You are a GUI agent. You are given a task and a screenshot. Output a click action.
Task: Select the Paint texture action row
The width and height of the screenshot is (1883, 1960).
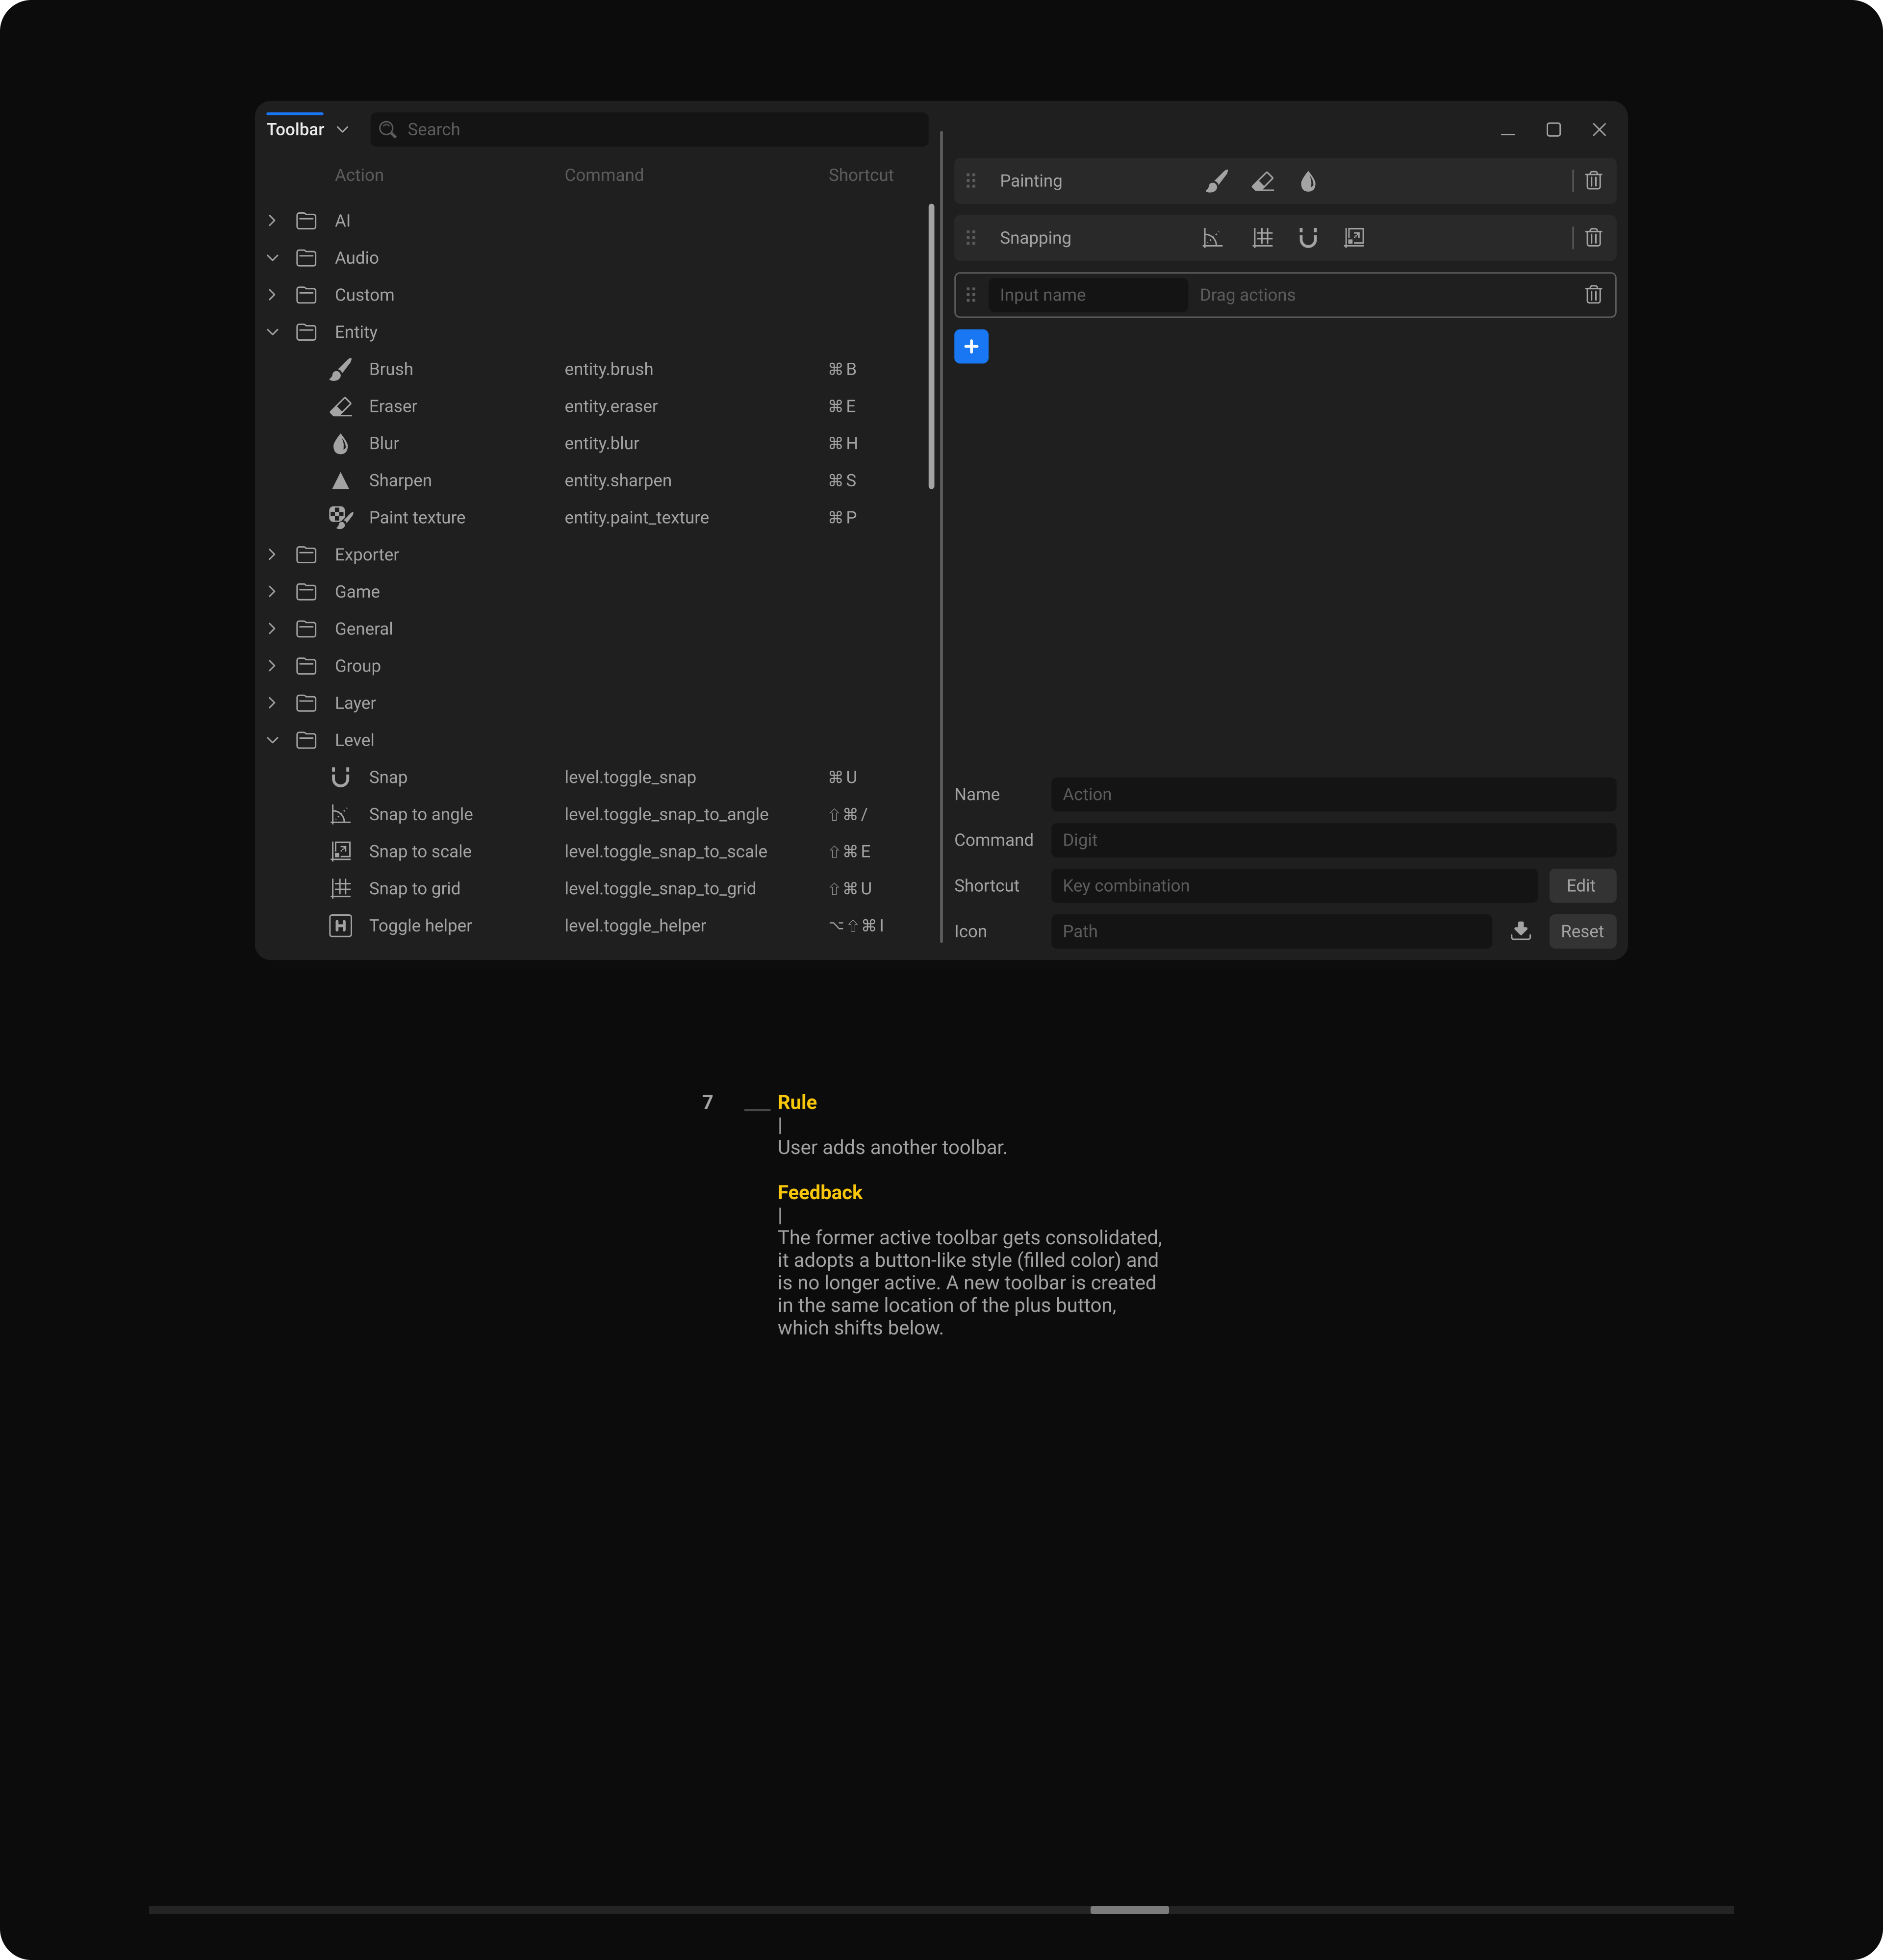(417, 518)
